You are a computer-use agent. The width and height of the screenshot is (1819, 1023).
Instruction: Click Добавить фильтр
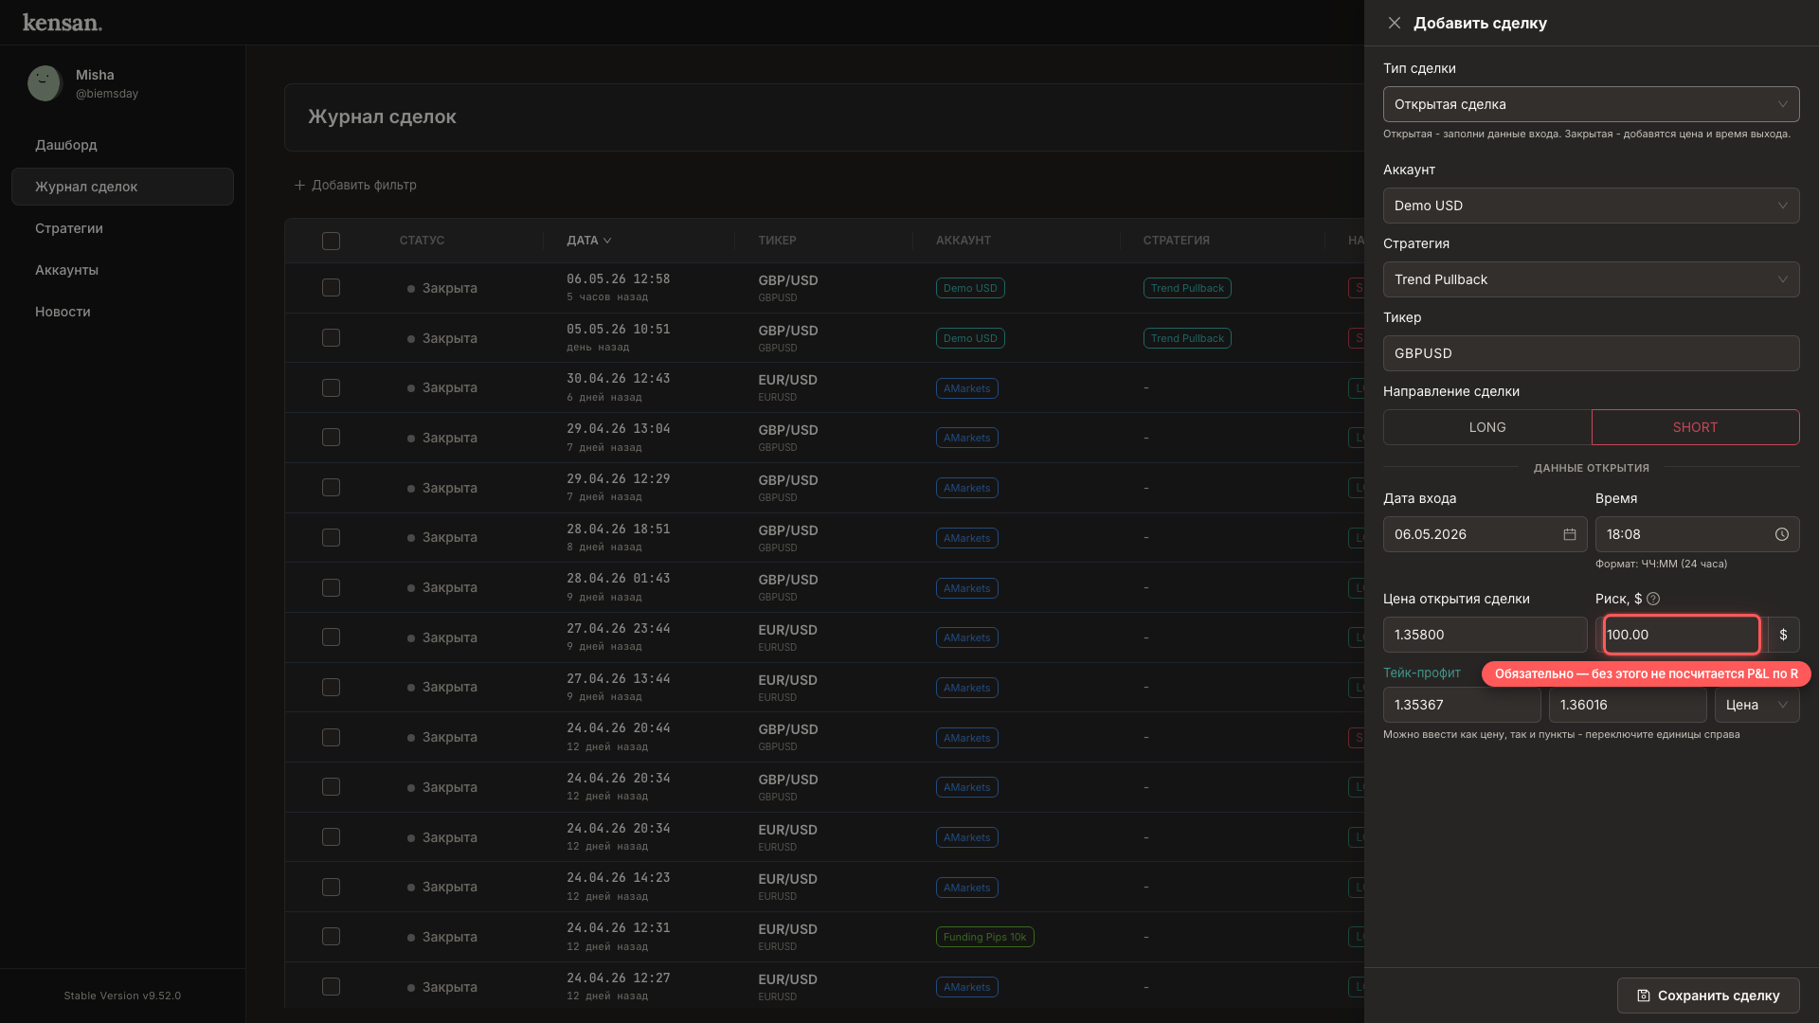[x=355, y=185]
